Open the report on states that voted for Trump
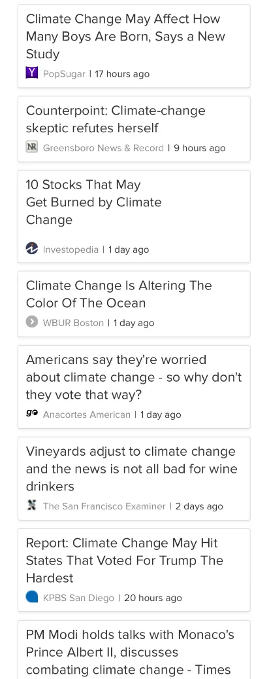The image size is (269, 679). pyautogui.click(x=134, y=570)
